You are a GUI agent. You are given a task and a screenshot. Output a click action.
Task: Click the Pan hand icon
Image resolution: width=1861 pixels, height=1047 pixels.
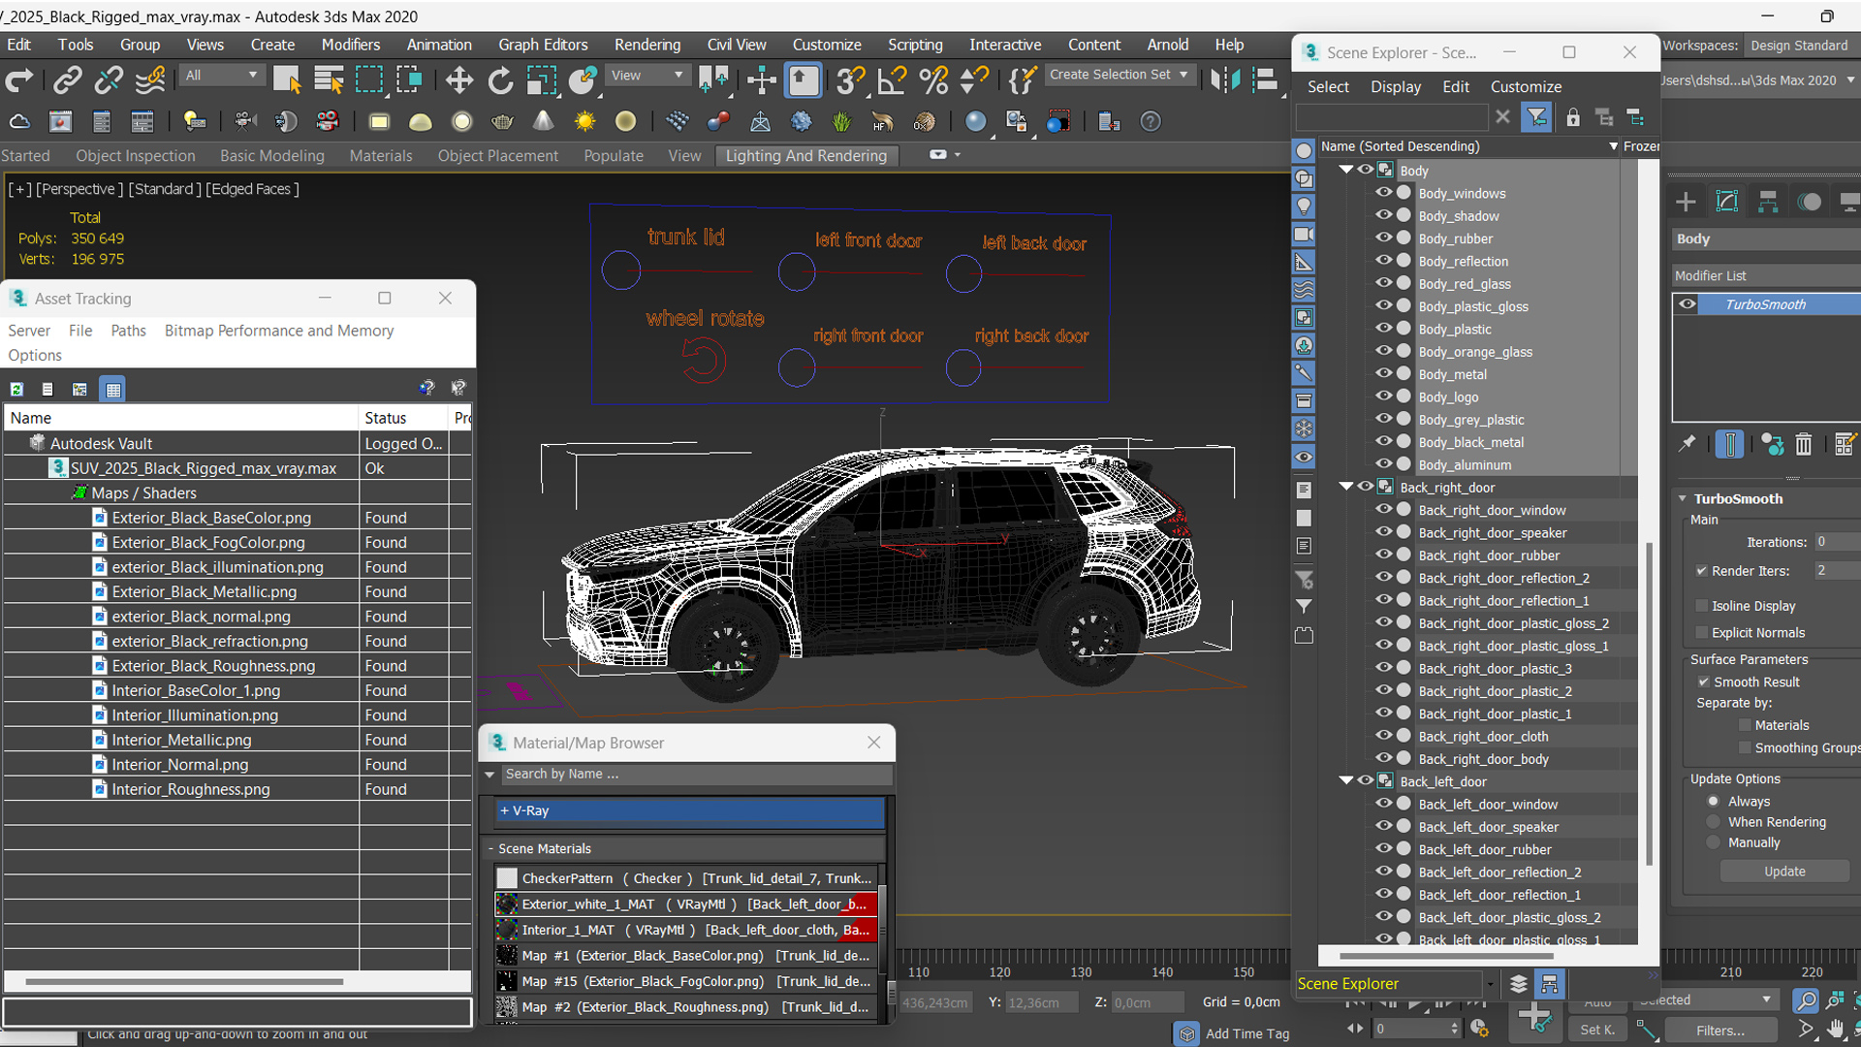[x=1836, y=1030]
